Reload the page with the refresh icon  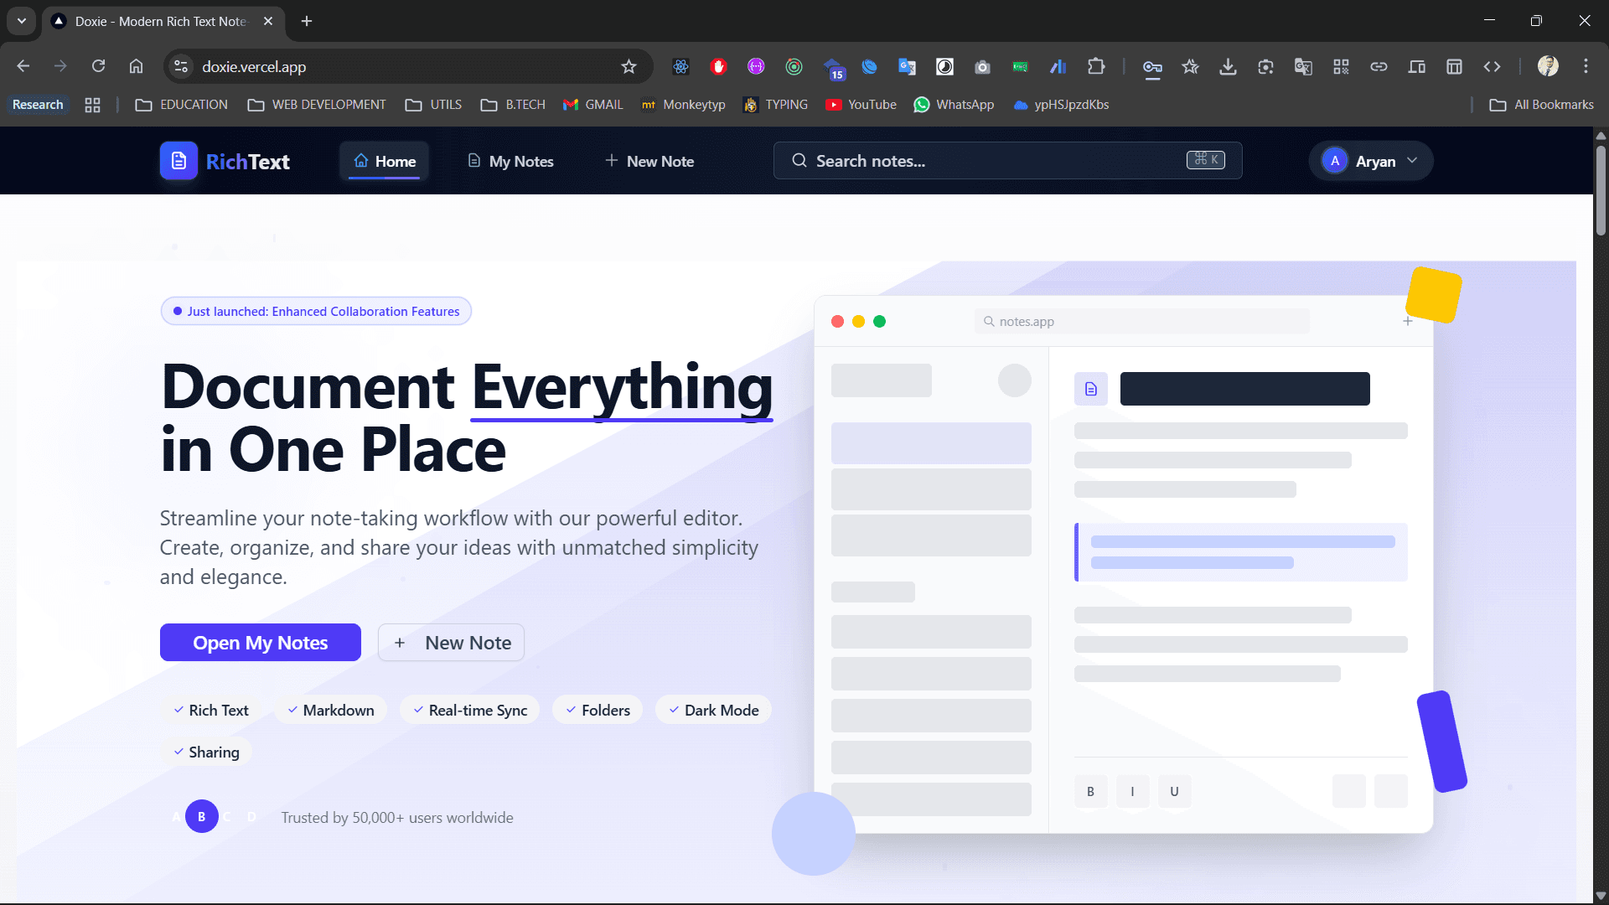[98, 66]
